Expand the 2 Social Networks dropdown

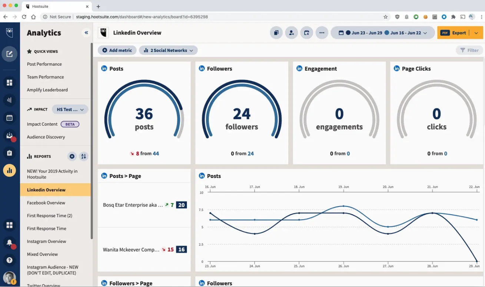(x=168, y=50)
